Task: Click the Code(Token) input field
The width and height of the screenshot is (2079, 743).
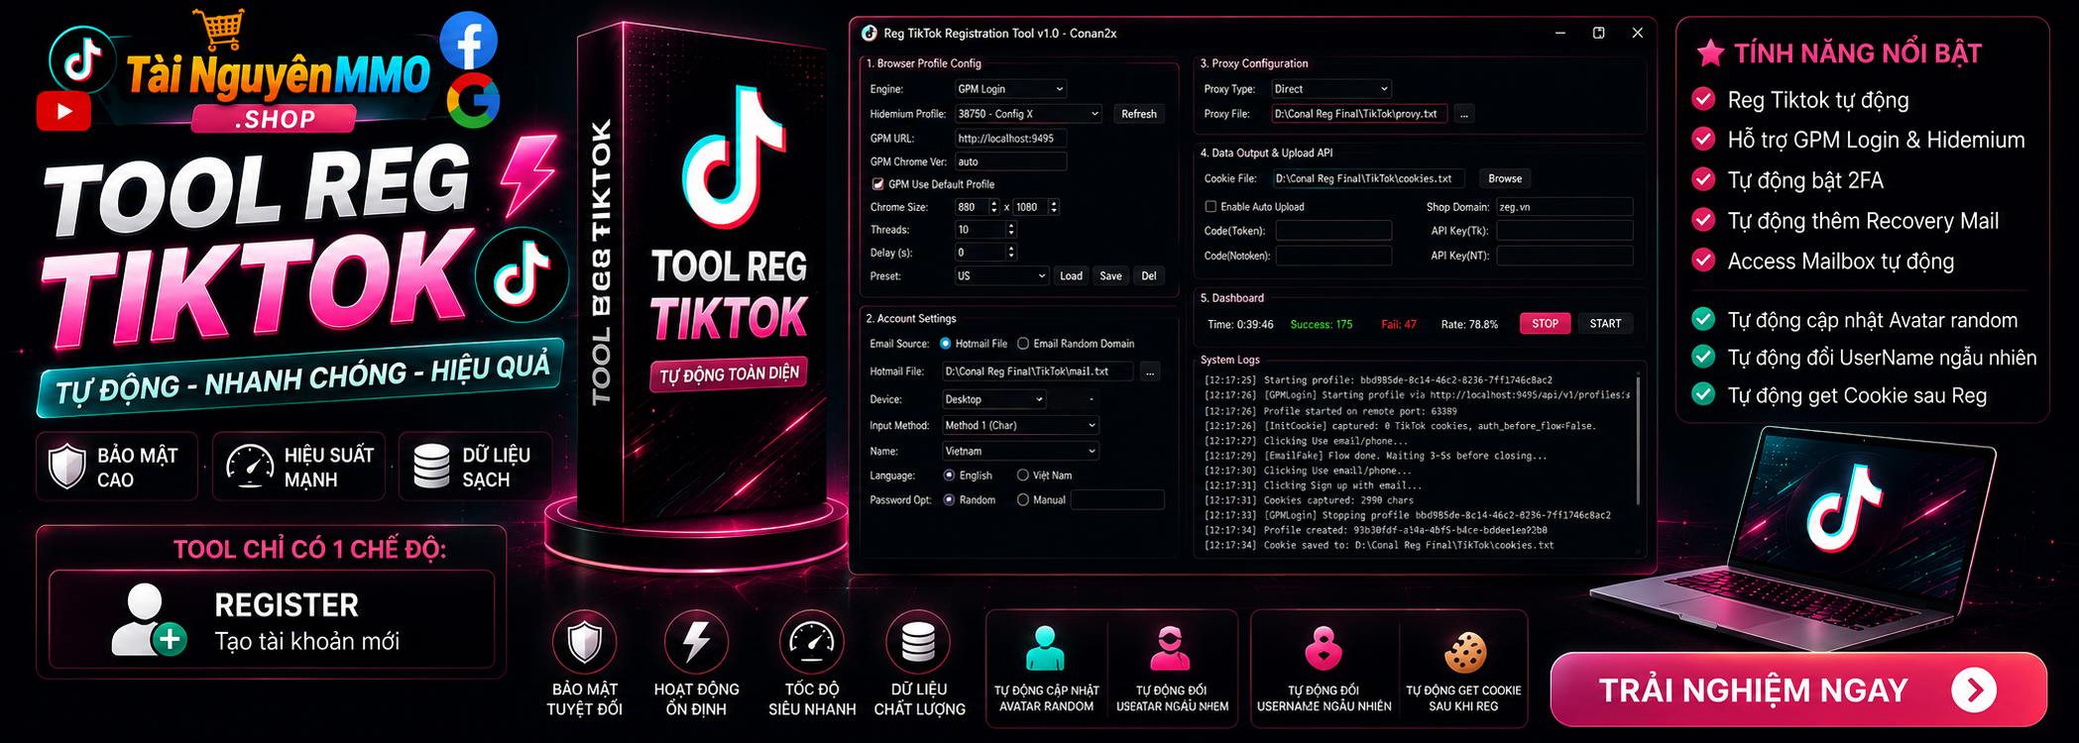Action: pos(1333,231)
